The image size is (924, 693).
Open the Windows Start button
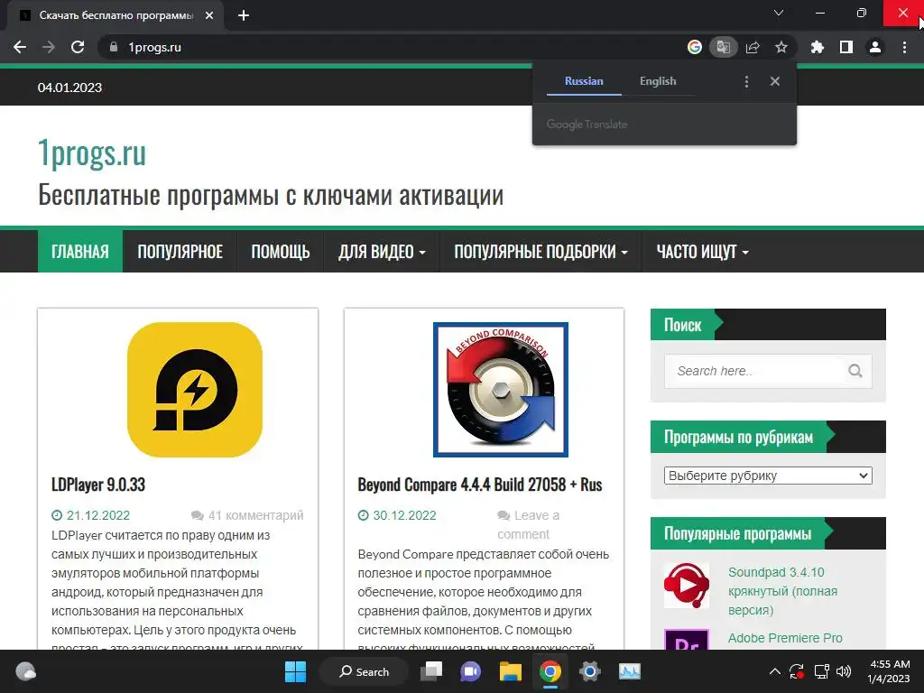[295, 671]
